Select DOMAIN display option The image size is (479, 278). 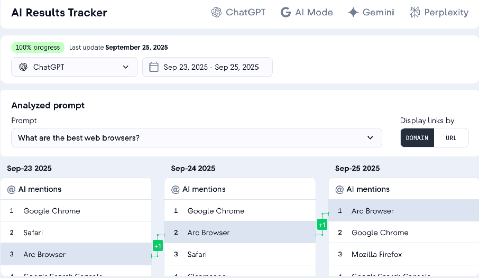[x=417, y=138]
